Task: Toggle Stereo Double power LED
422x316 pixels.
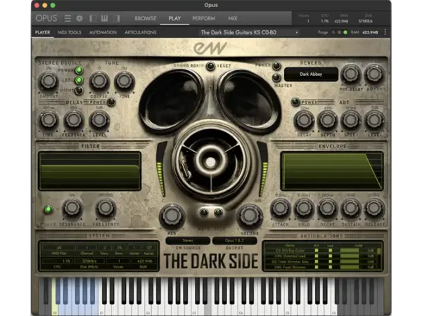Action: click(x=79, y=70)
